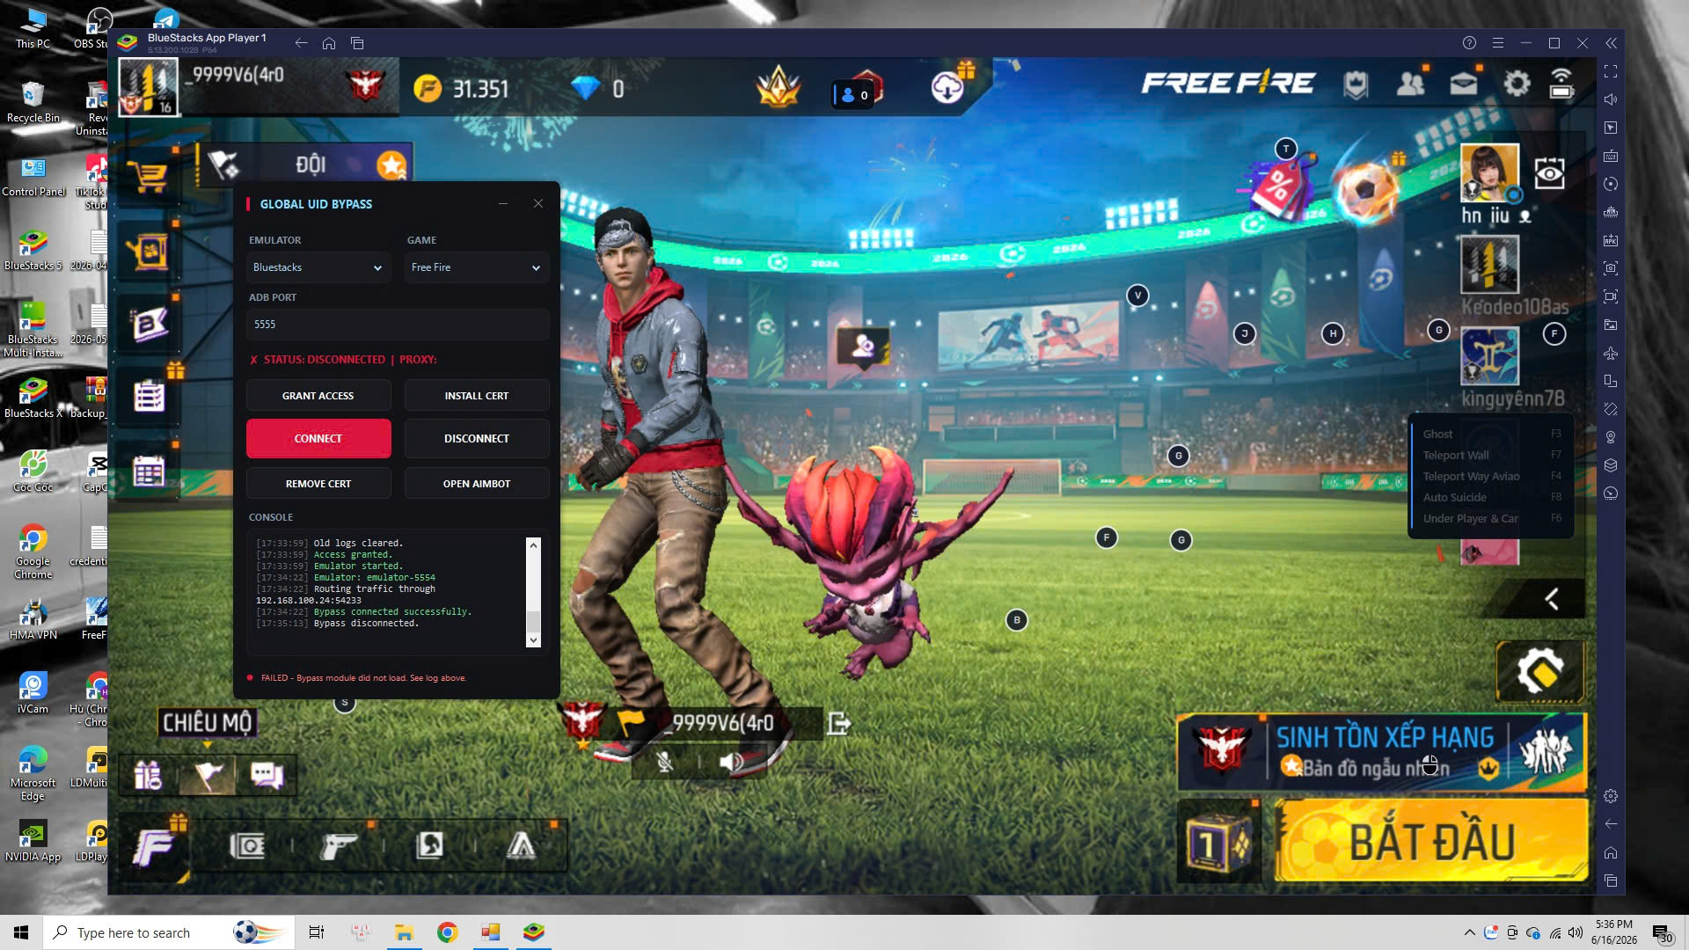The image size is (1689, 950).
Task: Open the shopping cart store icon
Action: click(x=147, y=176)
